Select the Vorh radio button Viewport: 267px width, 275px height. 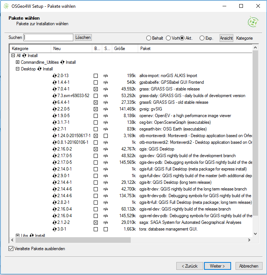[168, 38]
